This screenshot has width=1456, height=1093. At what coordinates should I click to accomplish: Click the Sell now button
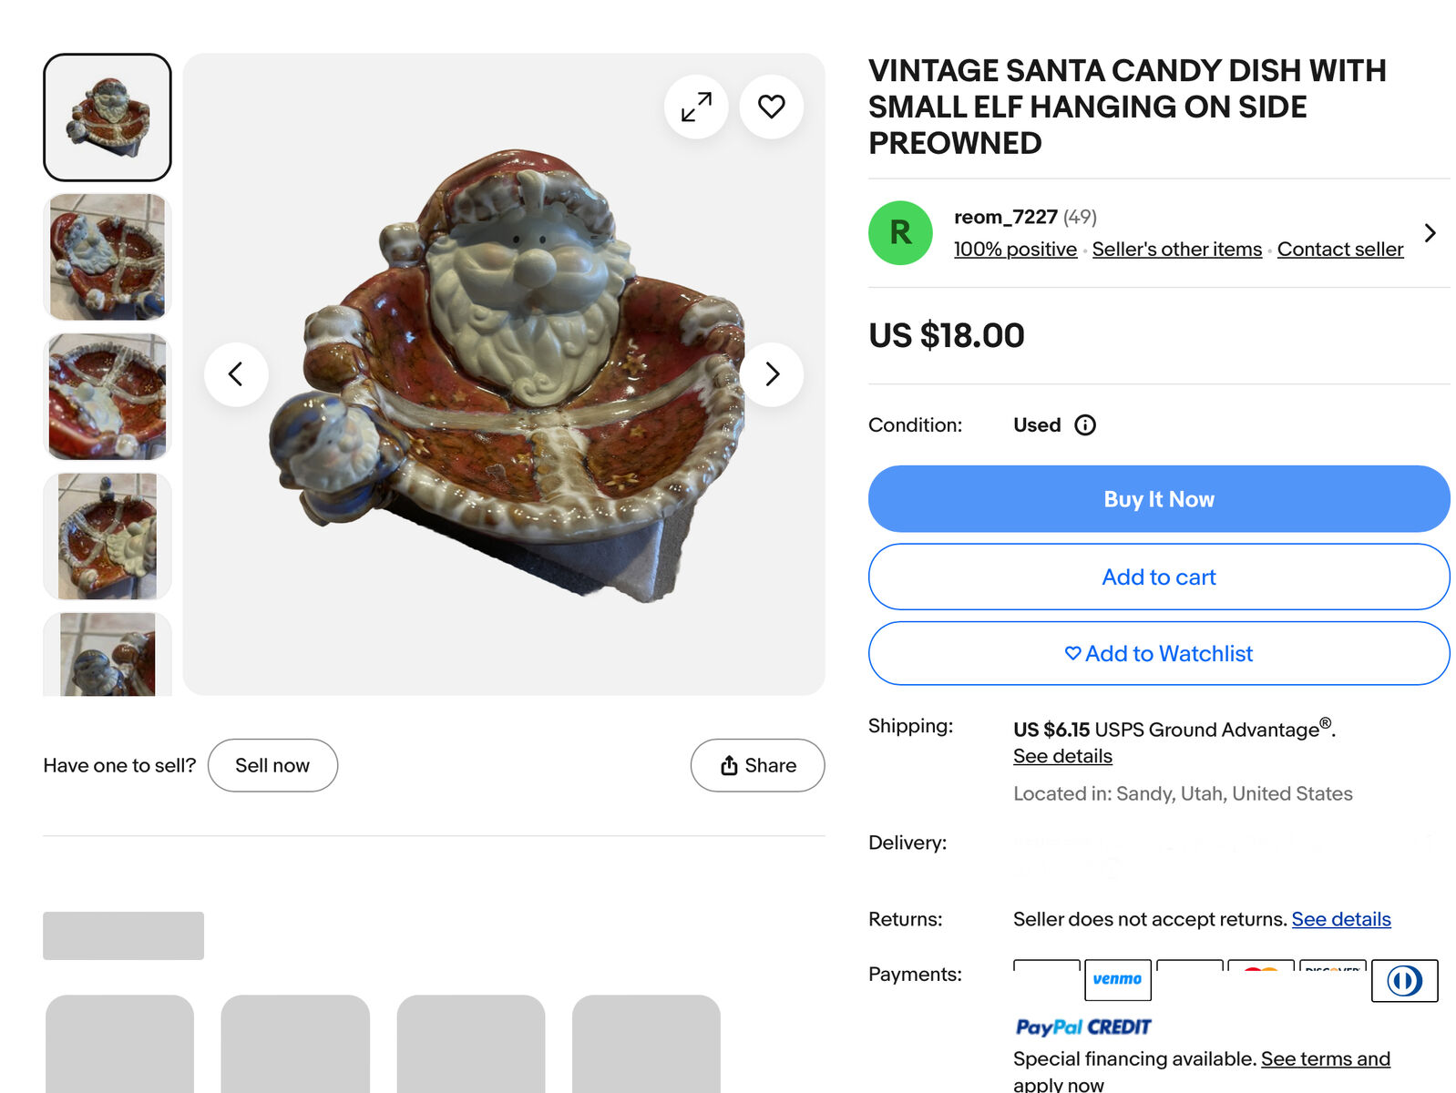(272, 766)
